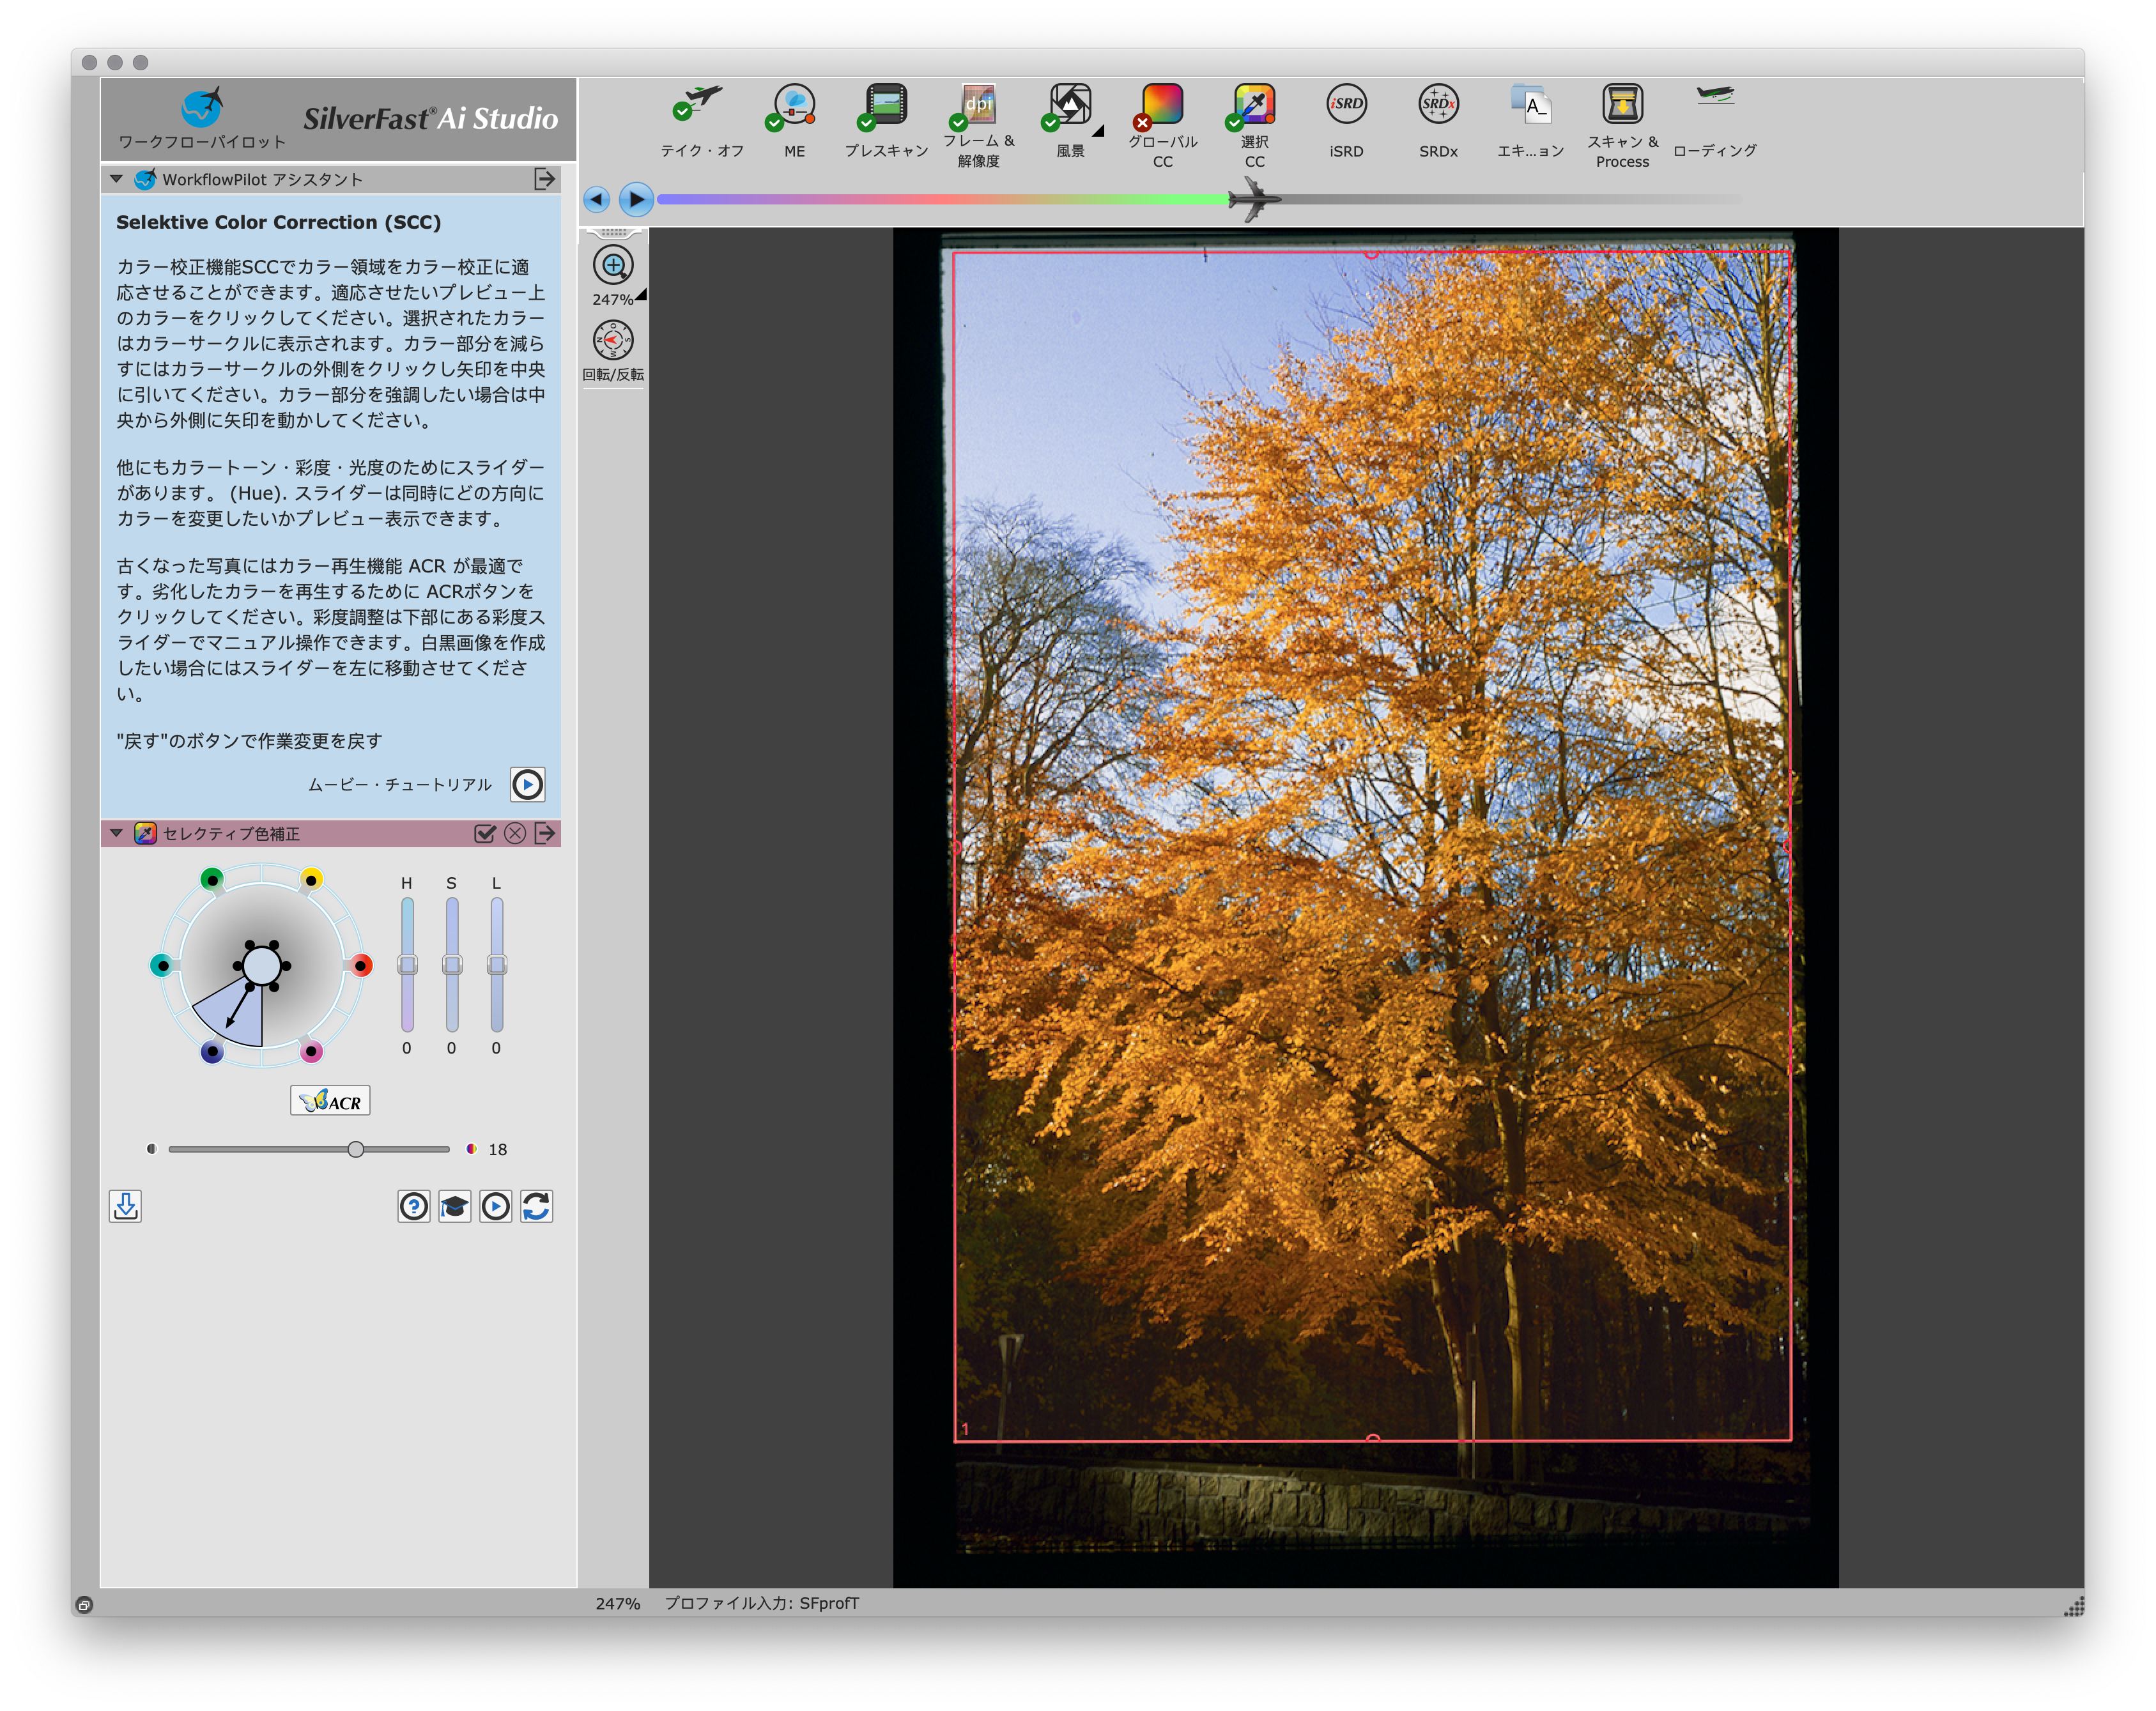This screenshot has width=2156, height=1711.
Task: Toggle the selective color correction checkmark
Action: (485, 834)
